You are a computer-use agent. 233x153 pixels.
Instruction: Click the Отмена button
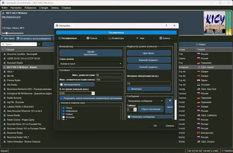[170, 126]
